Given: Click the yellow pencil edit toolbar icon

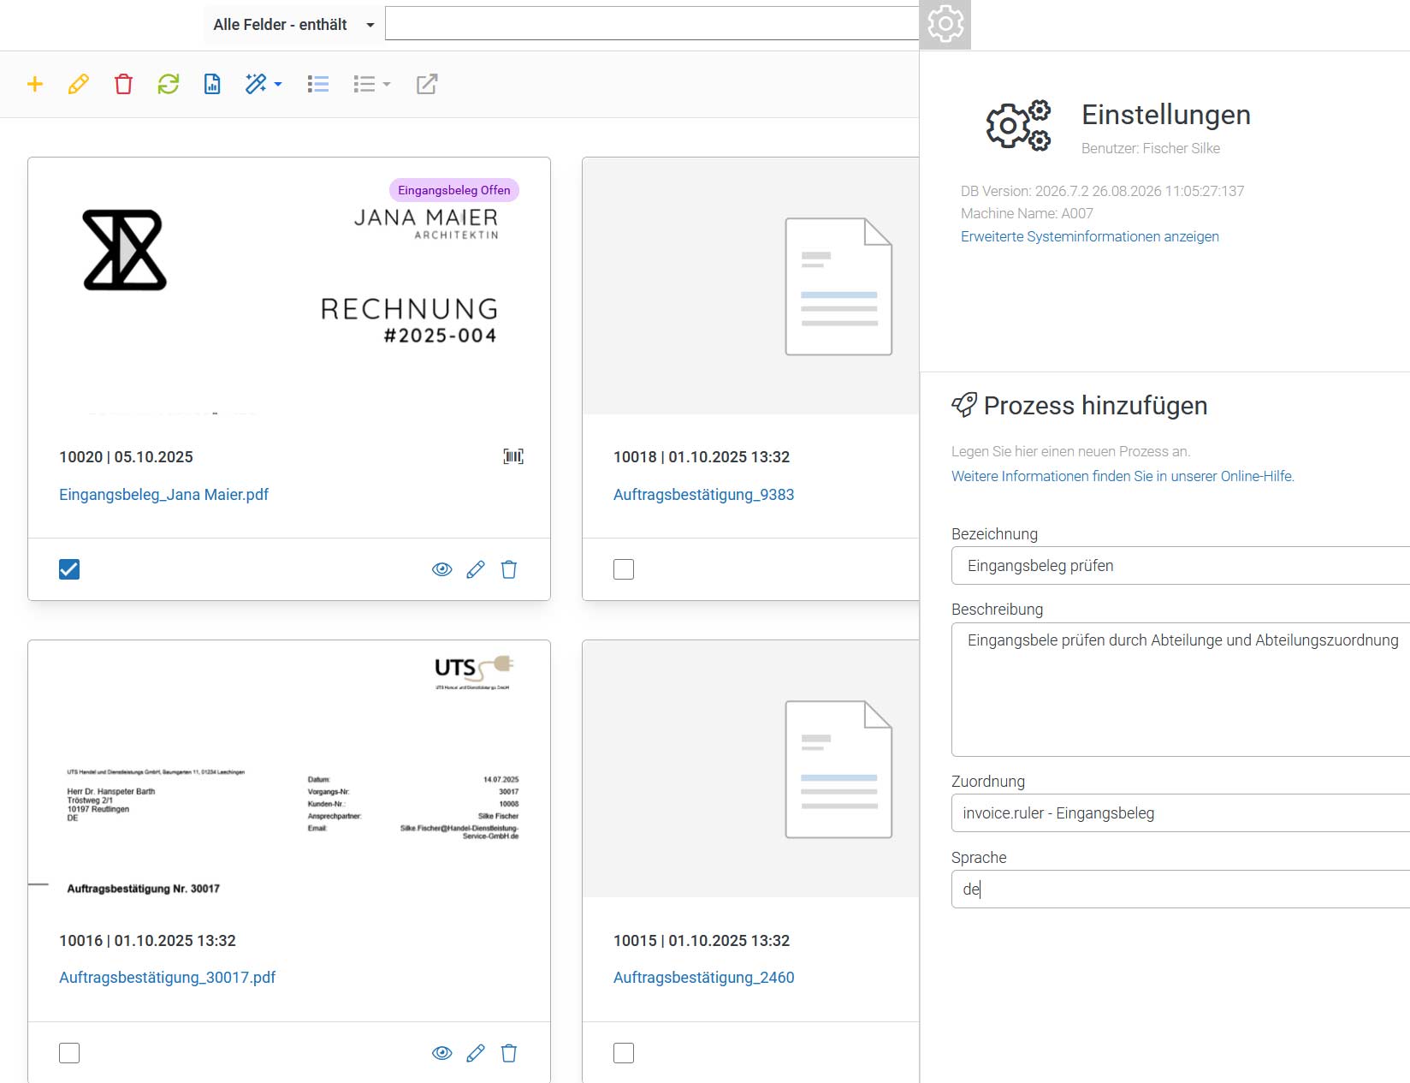Looking at the screenshot, I should (x=79, y=84).
